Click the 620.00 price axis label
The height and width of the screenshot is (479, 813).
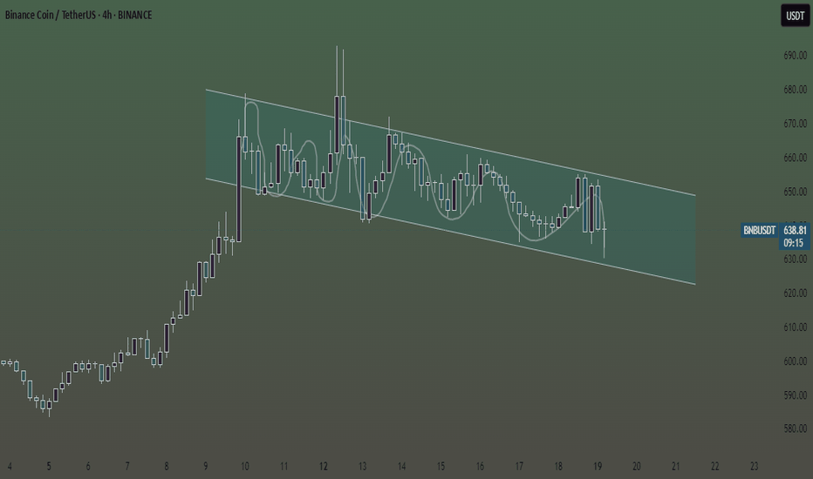[795, 293]
